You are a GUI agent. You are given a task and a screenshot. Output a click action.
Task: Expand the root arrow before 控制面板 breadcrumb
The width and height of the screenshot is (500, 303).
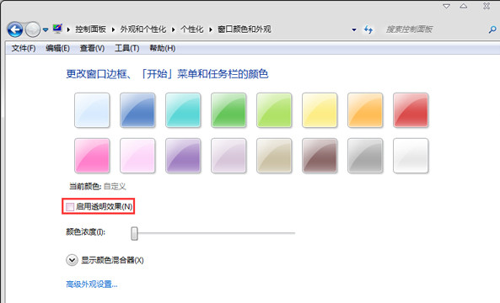(x=68, y=29)
